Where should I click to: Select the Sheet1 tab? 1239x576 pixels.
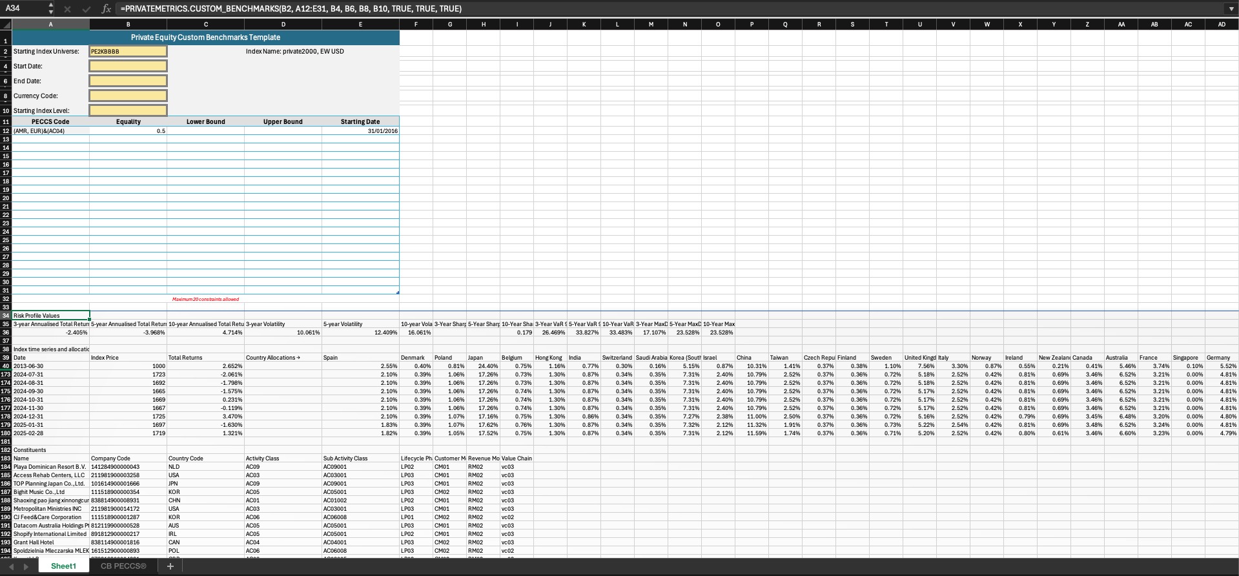coord(63,566)
